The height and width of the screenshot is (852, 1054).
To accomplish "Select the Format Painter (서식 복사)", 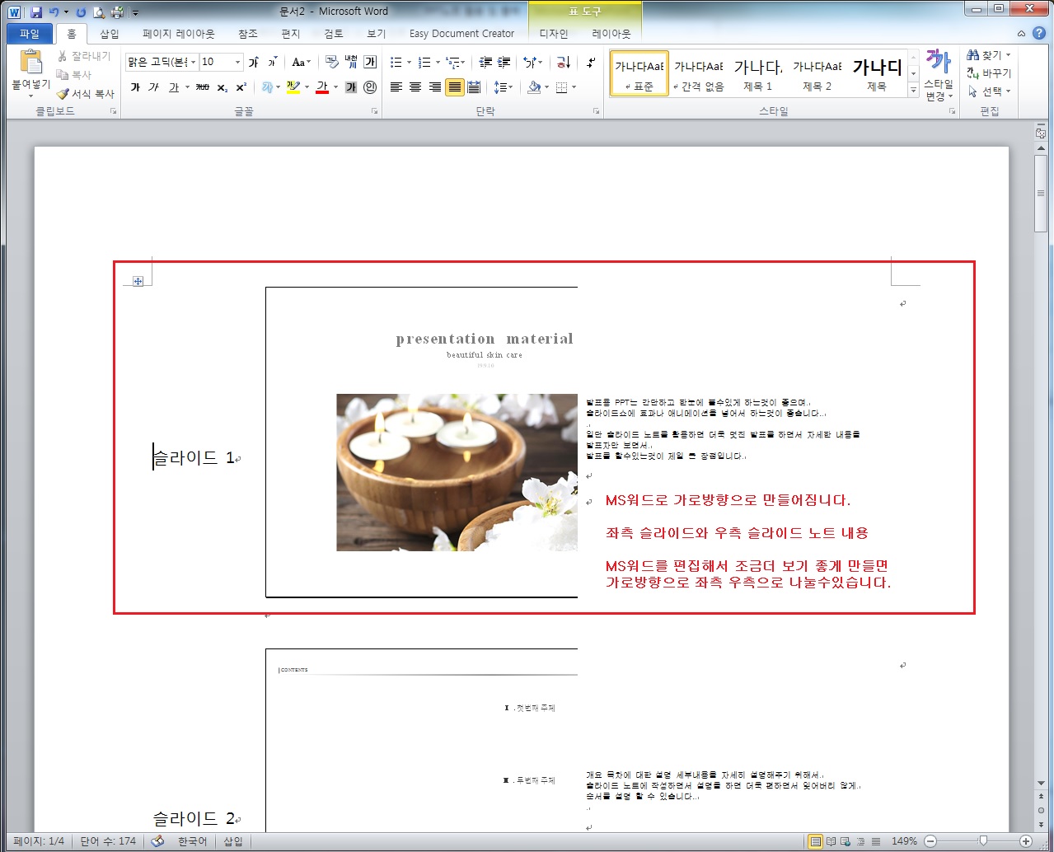I will pos(85,93).
